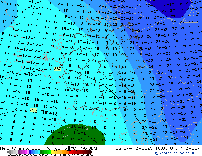Click the 568 height contour label

(x=33, y=110)
